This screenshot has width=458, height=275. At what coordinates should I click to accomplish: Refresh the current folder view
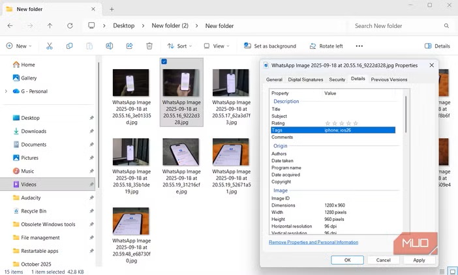[x=70, y=25]
